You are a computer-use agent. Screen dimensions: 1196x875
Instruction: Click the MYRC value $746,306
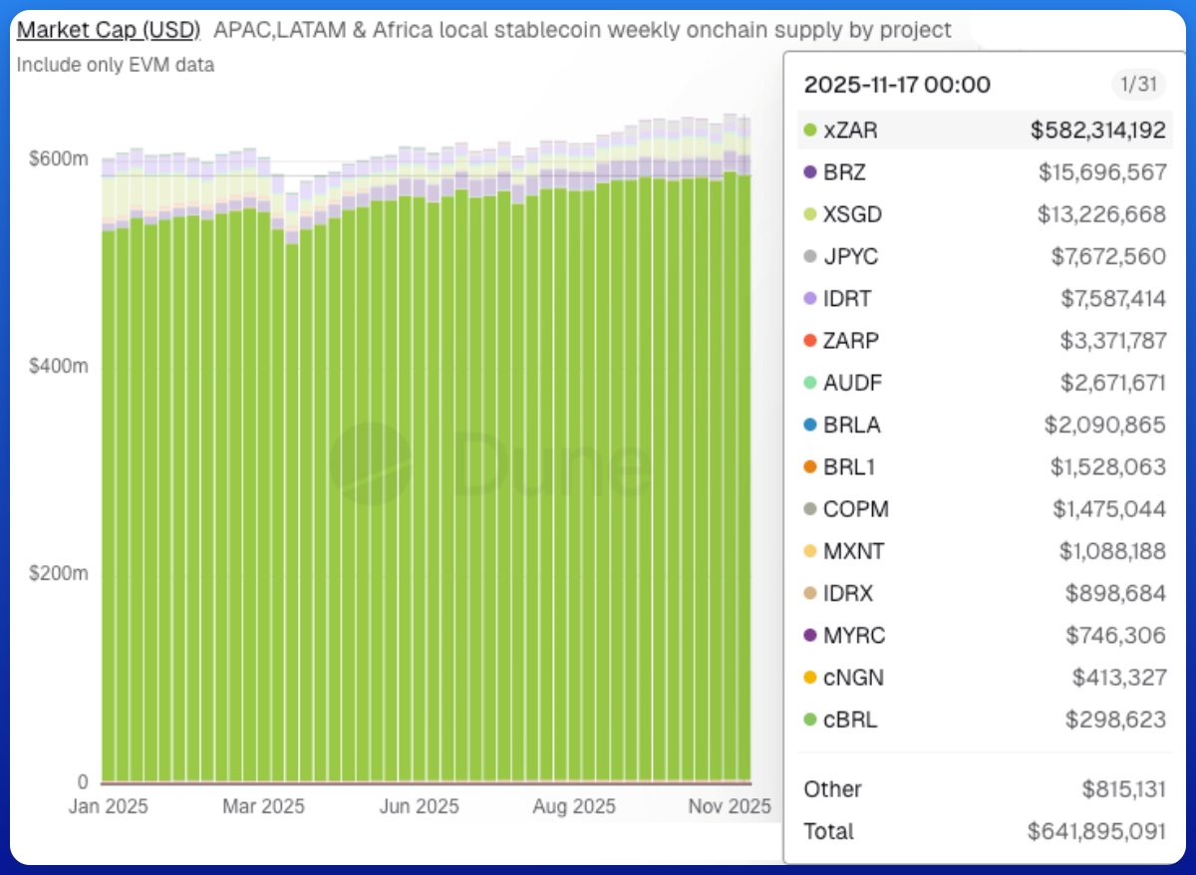tap(1116, 635)
